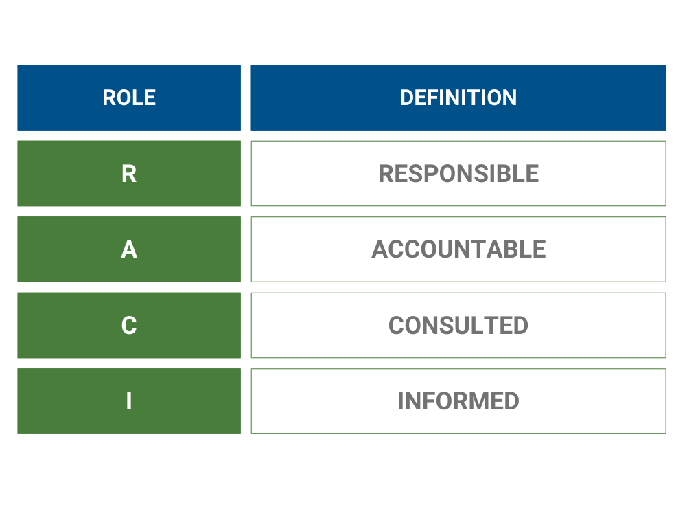Click the white letter C
This screenshot has width=676, height=507.
[129, 325]
